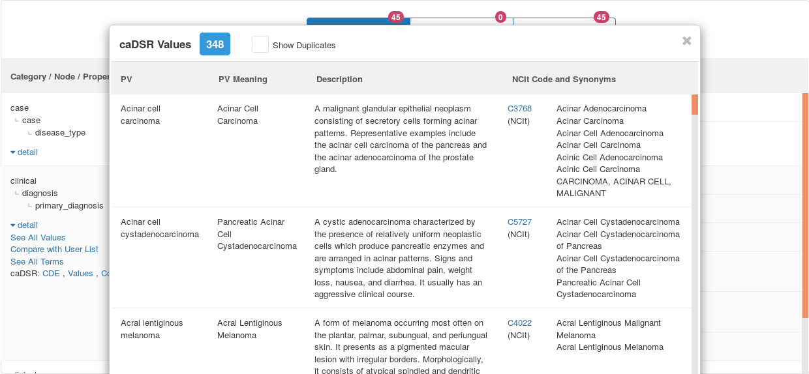
Task: Select the tab with the 0 badge
Action: [461, 21]
